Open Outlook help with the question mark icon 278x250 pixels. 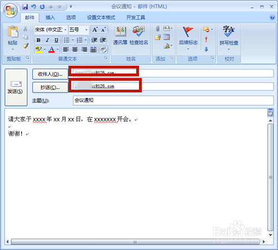point(272,17)
